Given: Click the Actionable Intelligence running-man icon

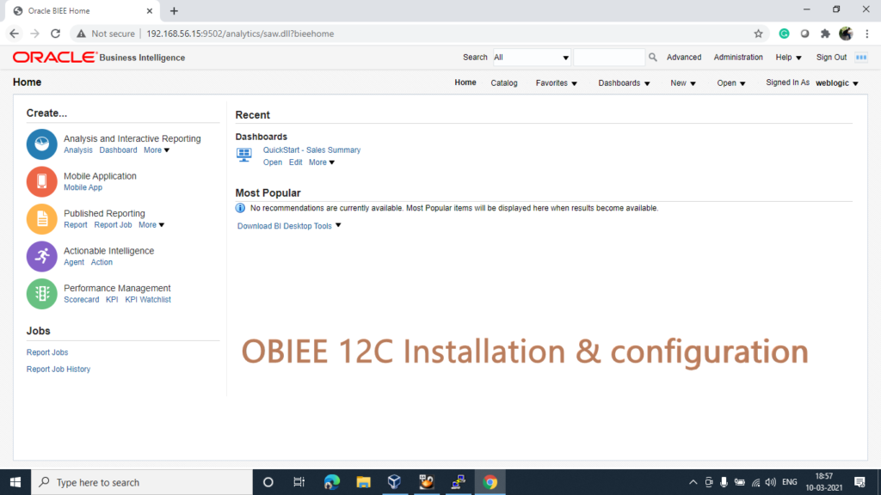Looking at the screenshot, I should 40,256.
